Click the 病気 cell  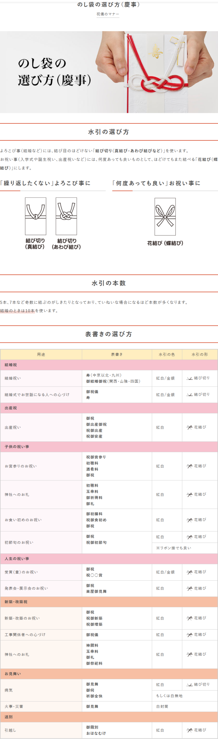point(41,690)
